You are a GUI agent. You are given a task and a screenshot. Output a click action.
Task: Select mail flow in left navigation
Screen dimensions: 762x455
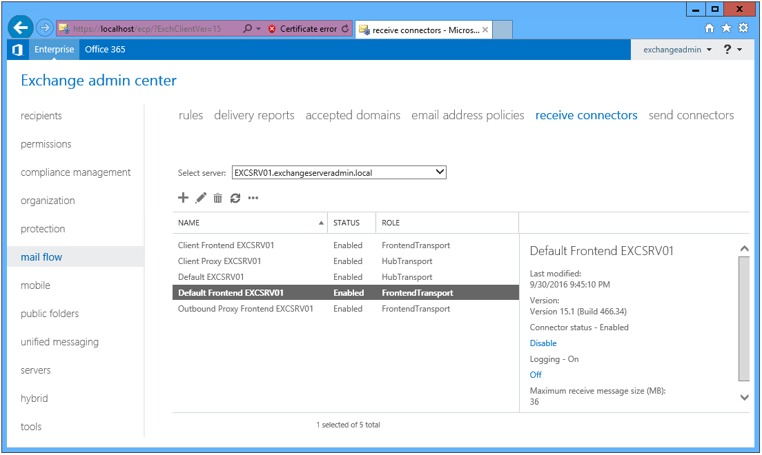[x=76, y=257]
